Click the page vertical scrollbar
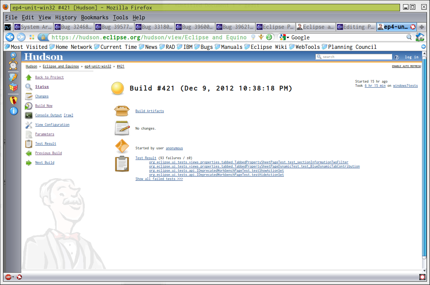Viewport: 430px width, 285px height. pos(424,161)
